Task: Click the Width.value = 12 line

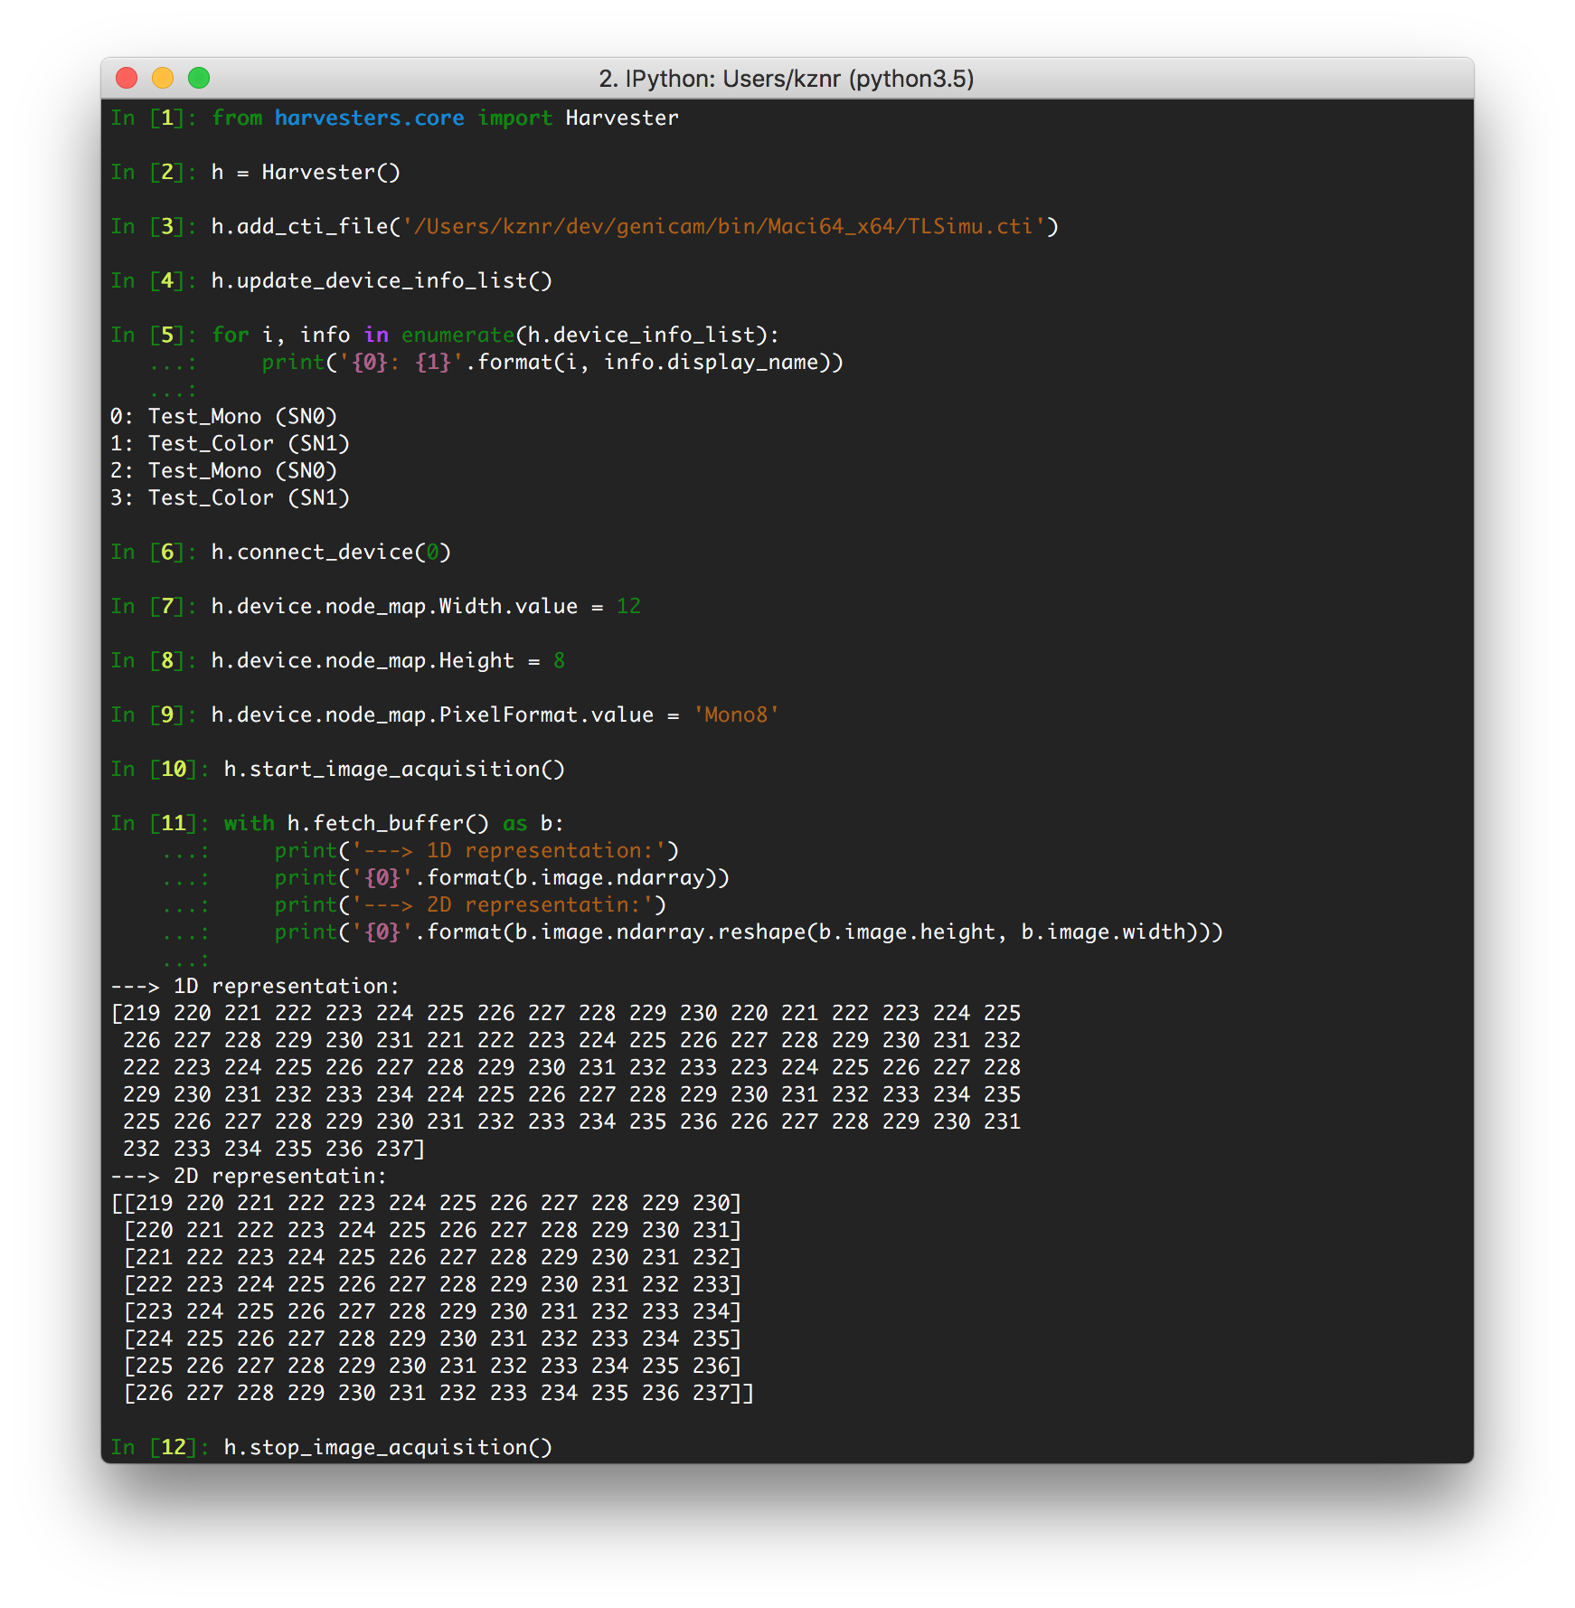Action: [x=426, y=607]
